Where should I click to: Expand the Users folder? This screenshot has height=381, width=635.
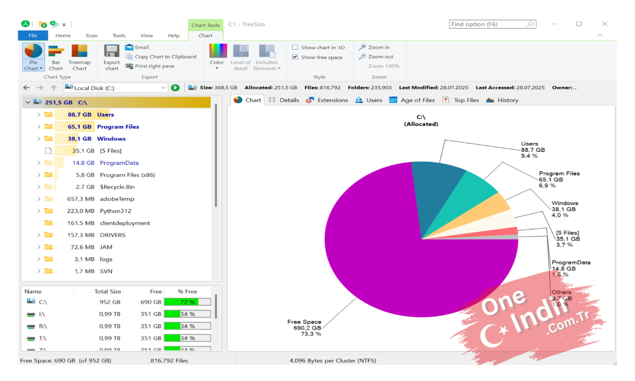point(39,114)
